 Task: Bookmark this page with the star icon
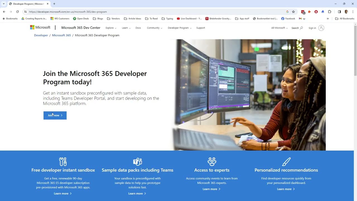coord(293,12)
